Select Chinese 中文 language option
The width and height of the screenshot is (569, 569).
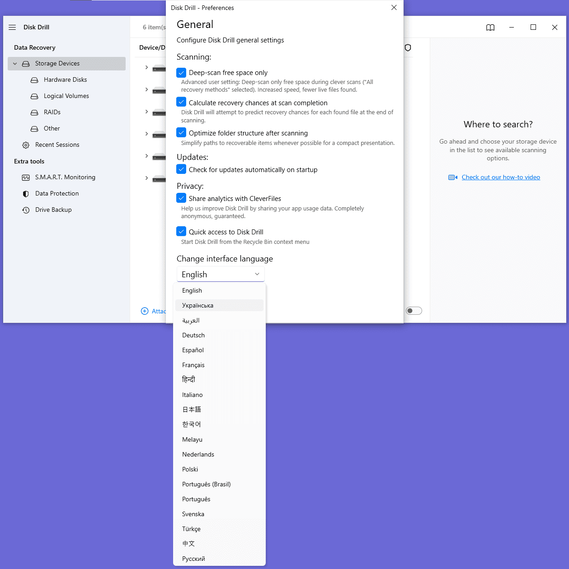219,544
